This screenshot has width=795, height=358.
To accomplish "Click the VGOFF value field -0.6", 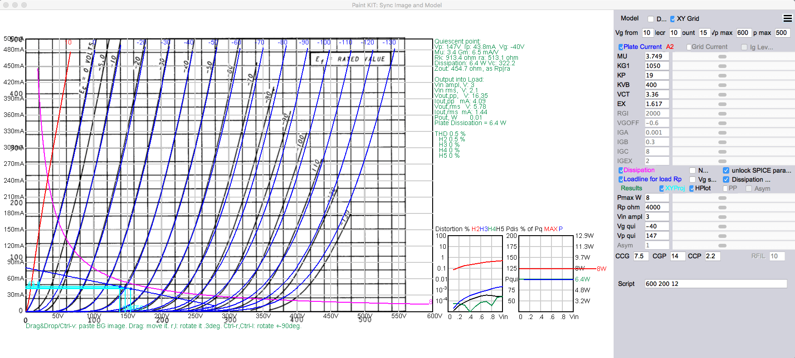I will [x=657, y=123].
